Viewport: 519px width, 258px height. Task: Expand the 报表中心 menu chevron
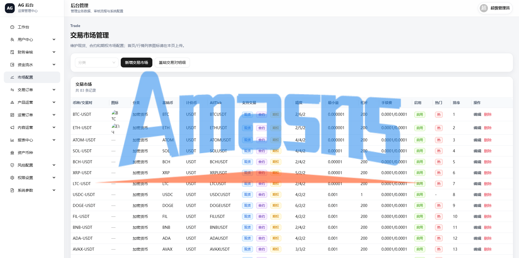coord(54,140)
